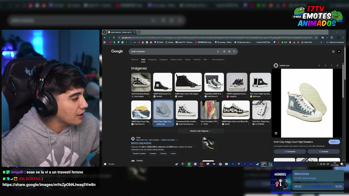Go back in Chrome history
The width and height of the screenshot is (349, 196).
click(105, 38)
